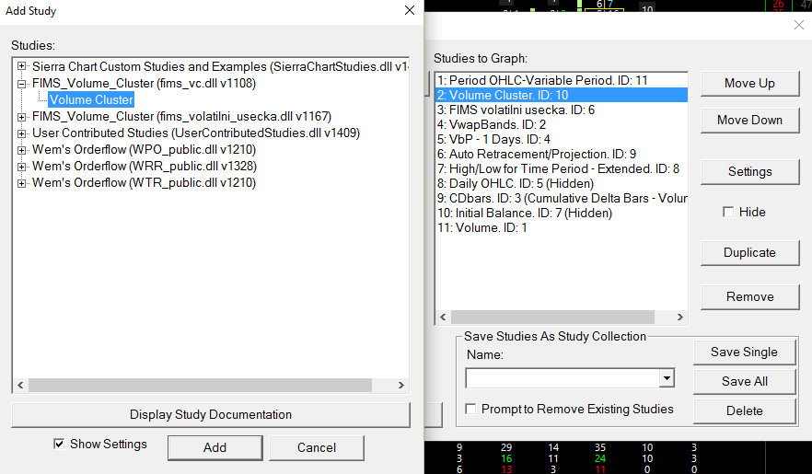Expand Wem's Orderflow WPO_public.dll node
The height and width of the screenshot is (474, 812).
21,149
